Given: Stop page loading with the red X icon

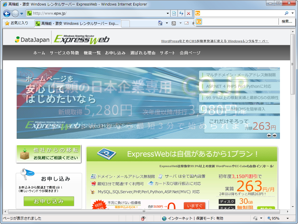Looking at the screenshot, I should (189, 13).
